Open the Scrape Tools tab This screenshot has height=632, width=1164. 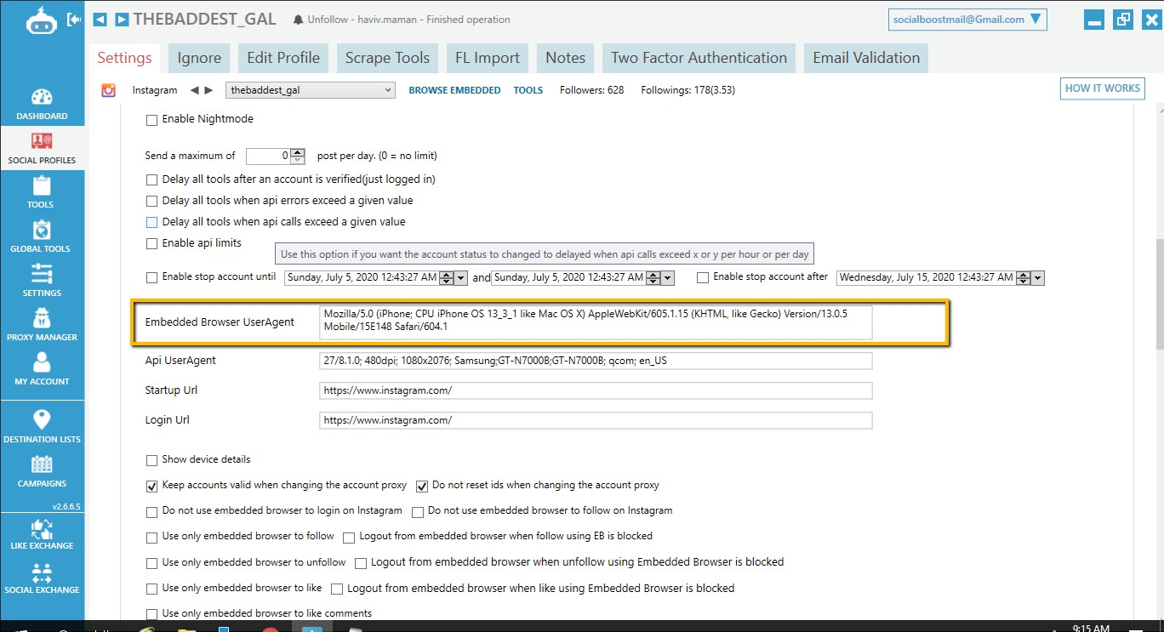(x=387, y=58)
